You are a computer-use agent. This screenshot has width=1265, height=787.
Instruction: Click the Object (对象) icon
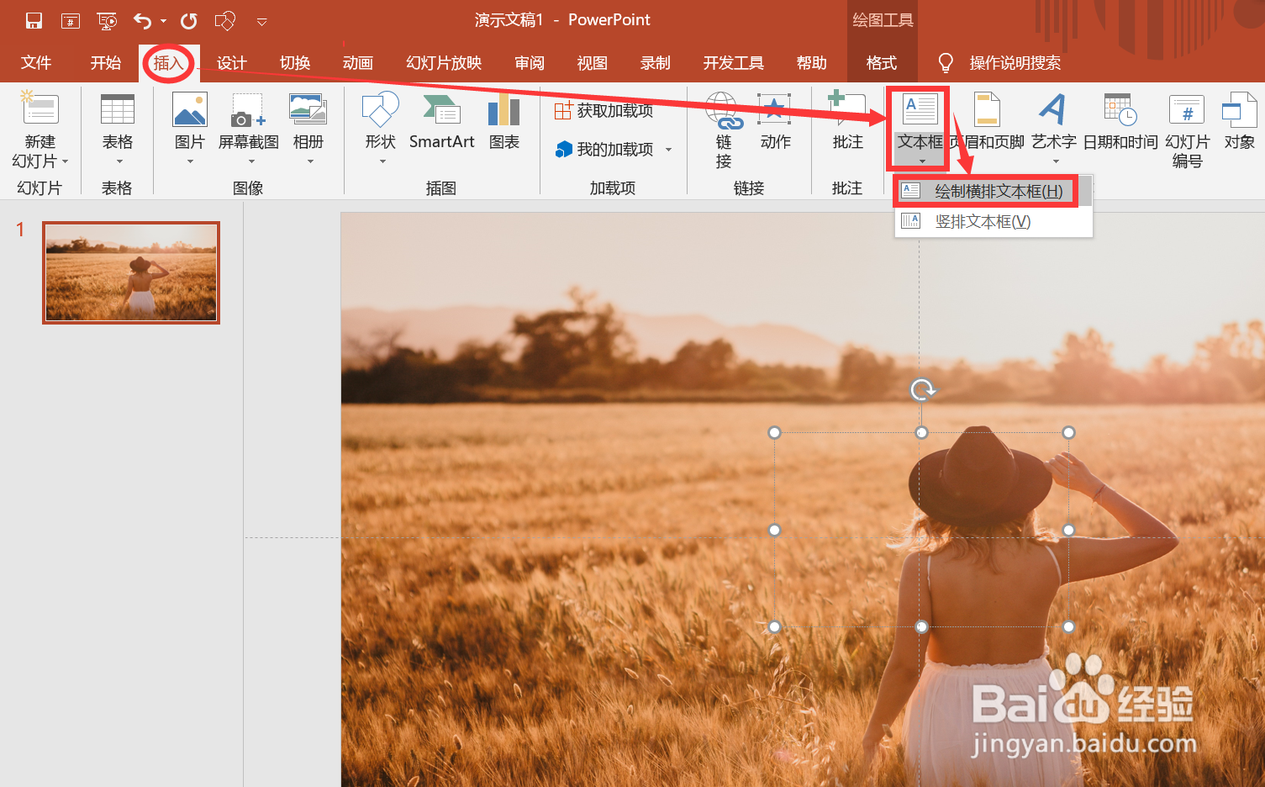tap(1239, 109)
